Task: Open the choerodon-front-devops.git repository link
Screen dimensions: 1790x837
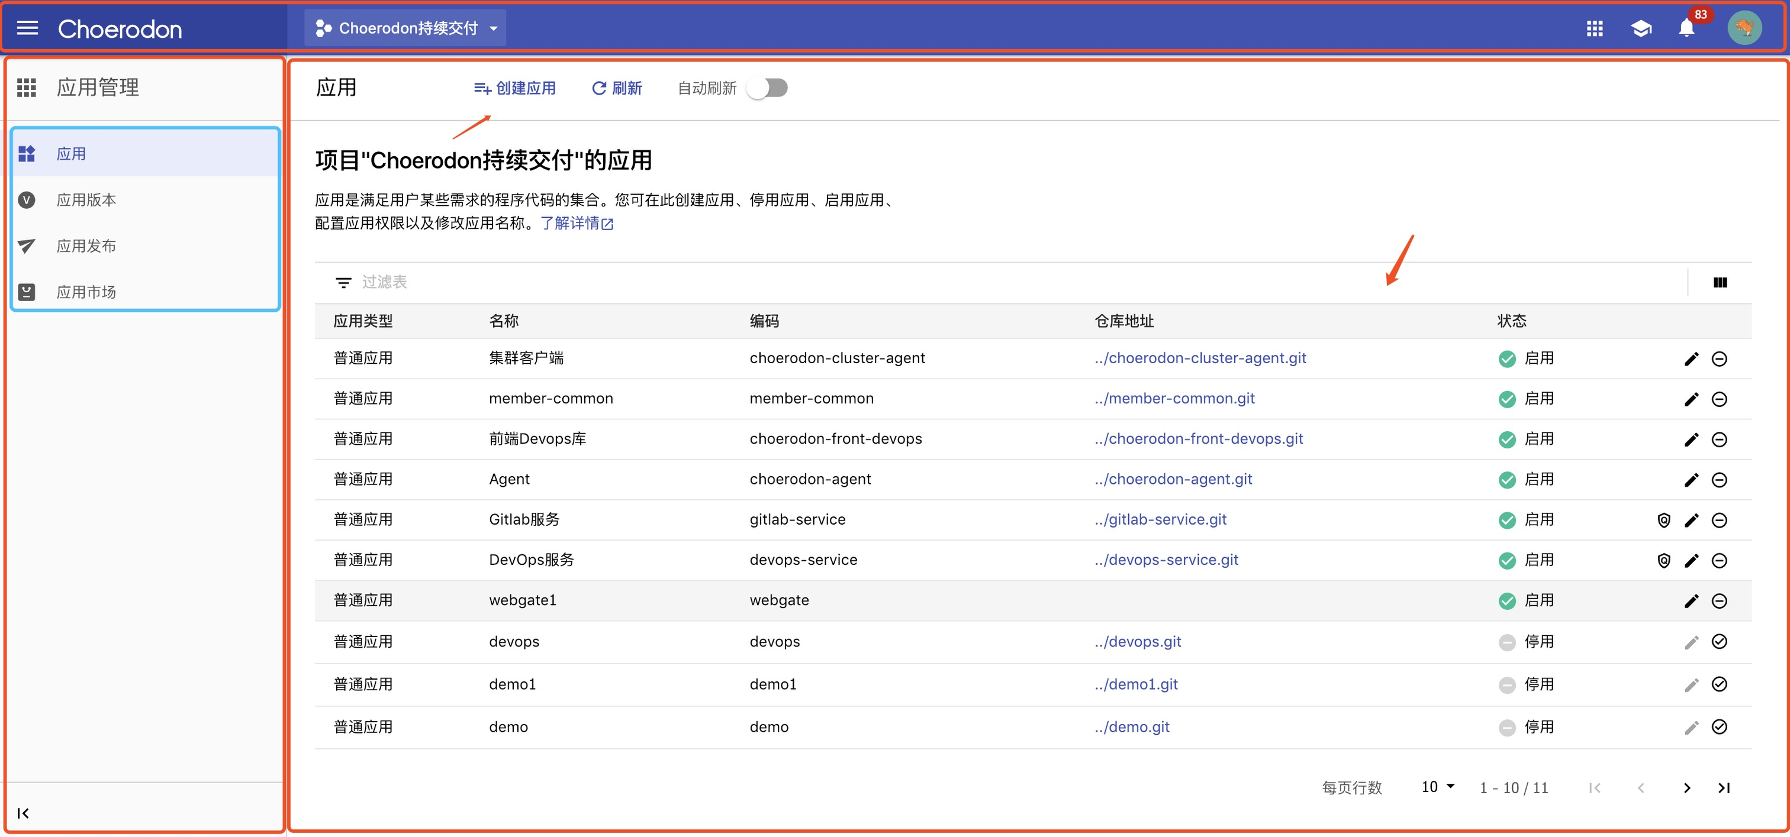Action: pyautogui.click(x=1198, y=439)
